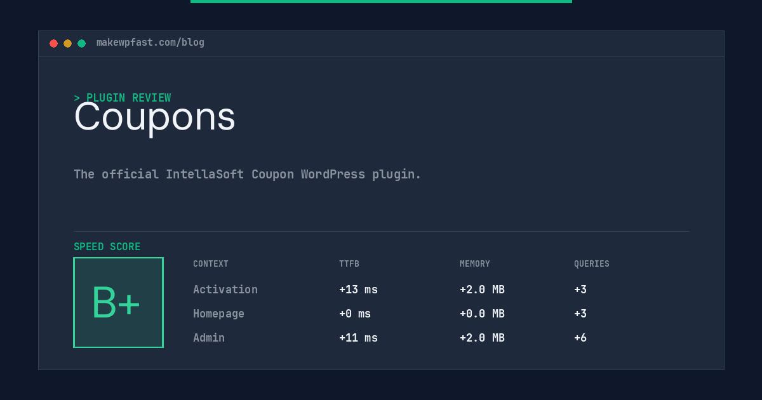The height and width of the screenshot is (400, 762).
Task: Click the yellow minimize window dot
Action: 67,43
